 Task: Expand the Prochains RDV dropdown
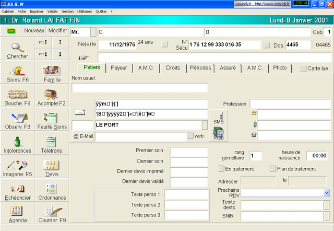(x=326, y=193)
